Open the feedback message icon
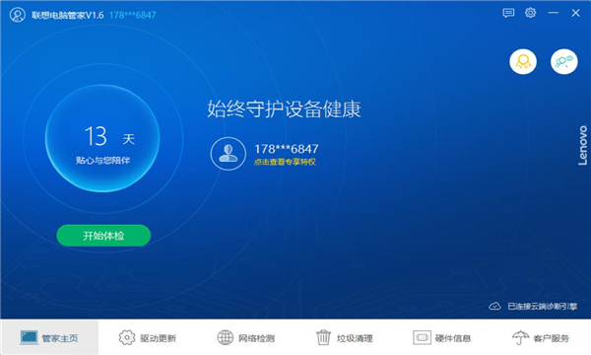591x355 pixels. pos(508,13)
